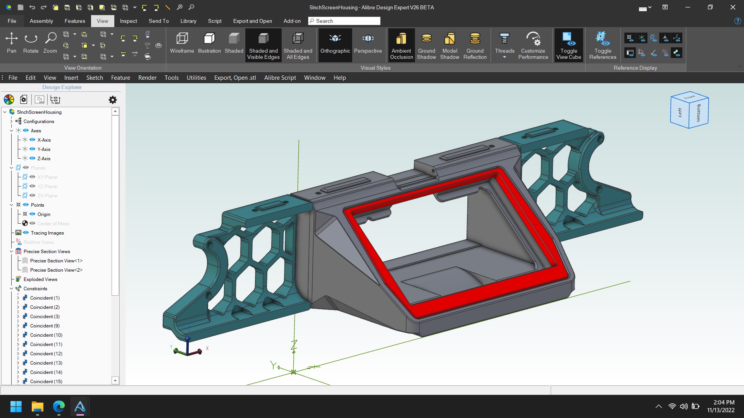Screen dimensions: 744x418
Task: Open the Threads dropdown arrow
Action: (x=505, y=57)
